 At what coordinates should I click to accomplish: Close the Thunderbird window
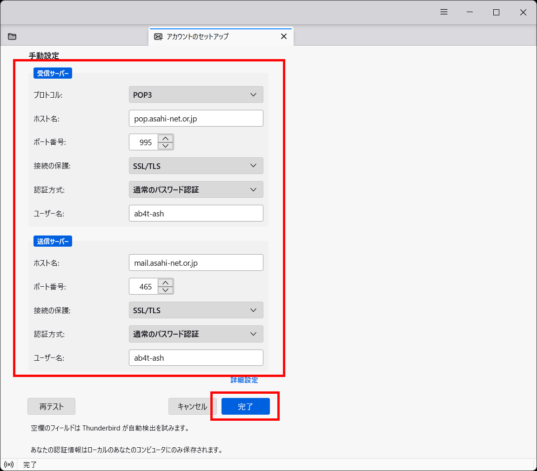tap(523, 12)
